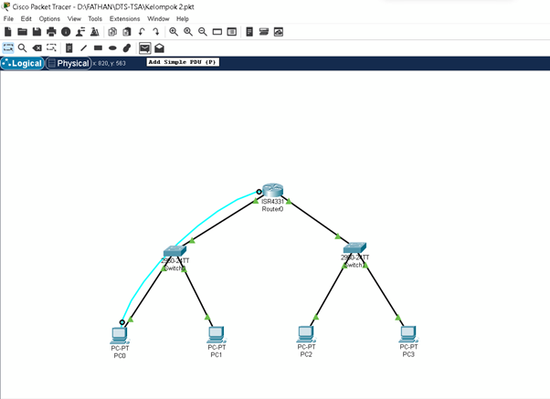Select the Draw Rectangle tool
This screenshot has width=550, height=399.
click(x=99, y=48)
